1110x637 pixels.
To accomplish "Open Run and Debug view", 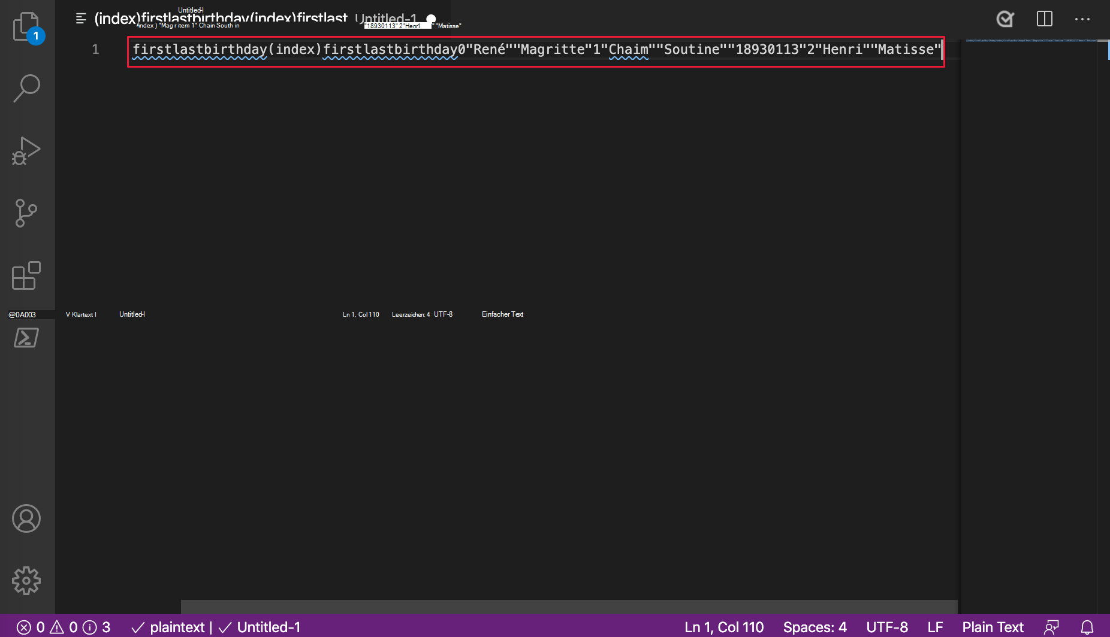I will tap(26, 150).
